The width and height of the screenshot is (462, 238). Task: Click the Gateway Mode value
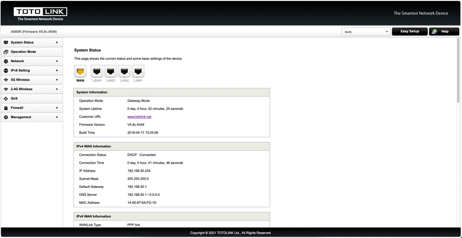(x=139, y=101)
